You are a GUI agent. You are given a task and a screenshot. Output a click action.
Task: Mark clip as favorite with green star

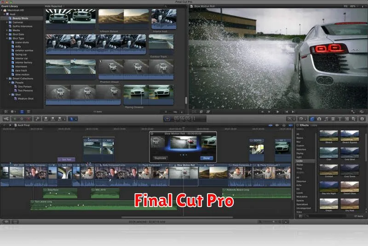pos(15,119)
